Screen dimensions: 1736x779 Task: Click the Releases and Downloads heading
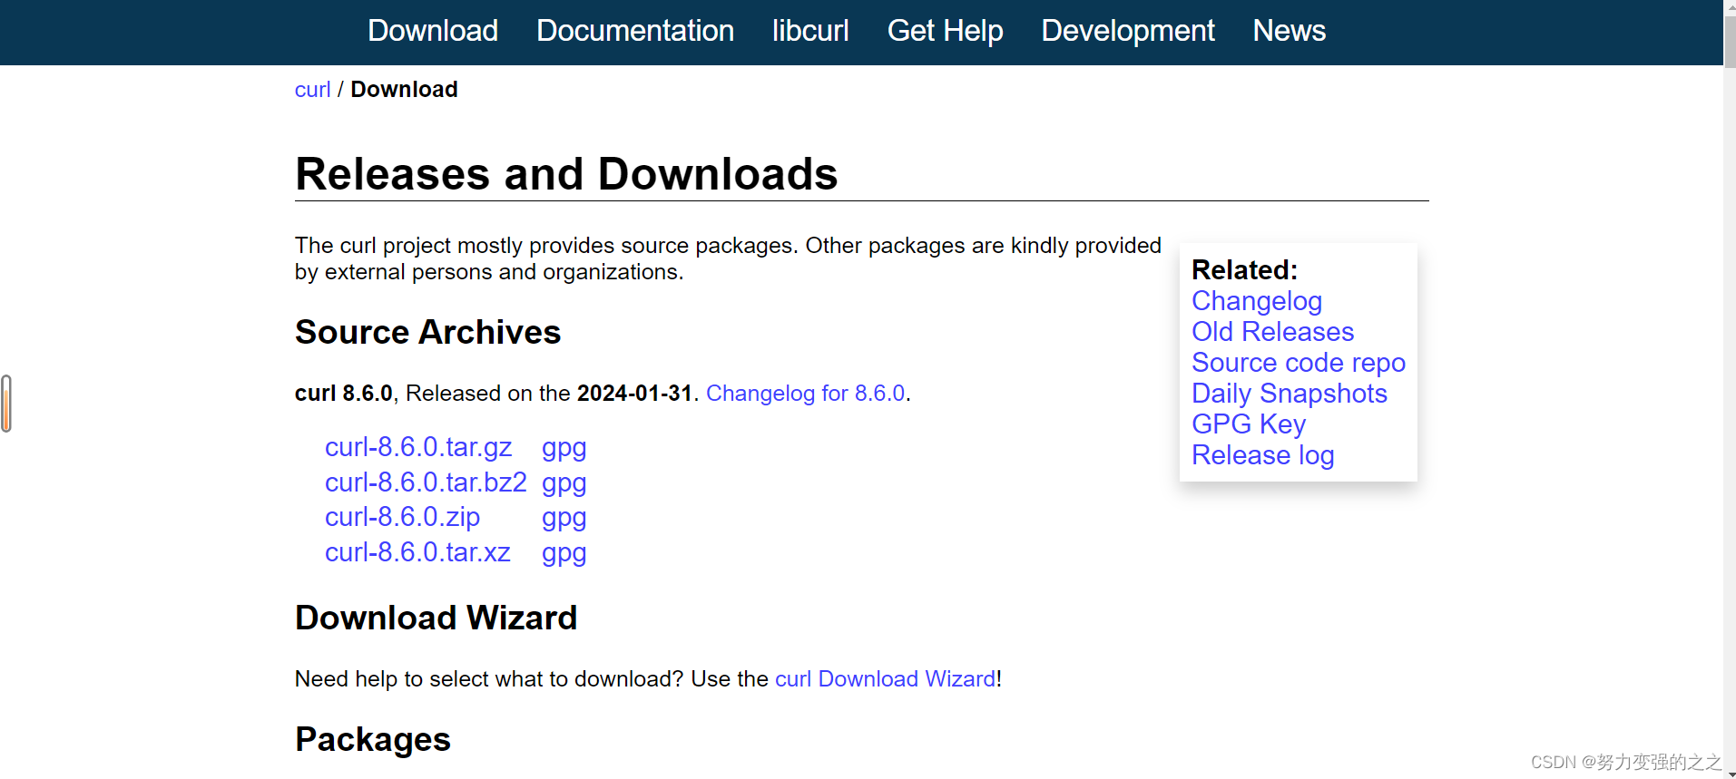pos(566,173)
